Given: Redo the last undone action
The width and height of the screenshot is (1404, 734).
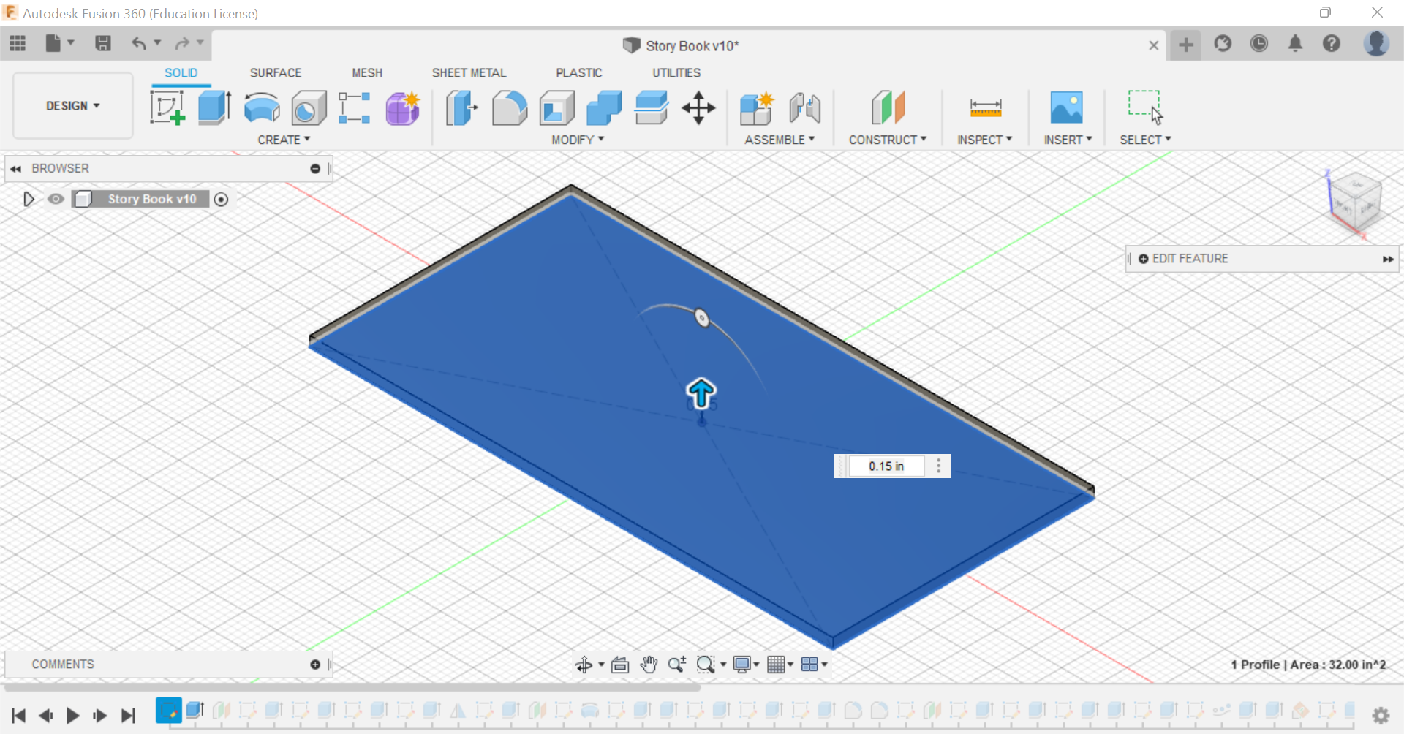Looking at the screenshot, I should pyautogui.click(x=182, y=44).
